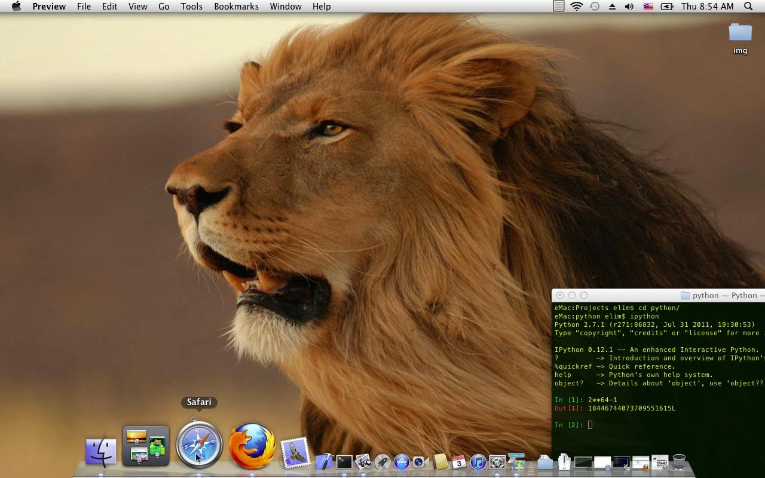Image resolution: width=765 pixels, height=478 pixels.
Task: Click the clock Thu 8:54 AM
Action: pyautogui.click(x=707, y=7)
